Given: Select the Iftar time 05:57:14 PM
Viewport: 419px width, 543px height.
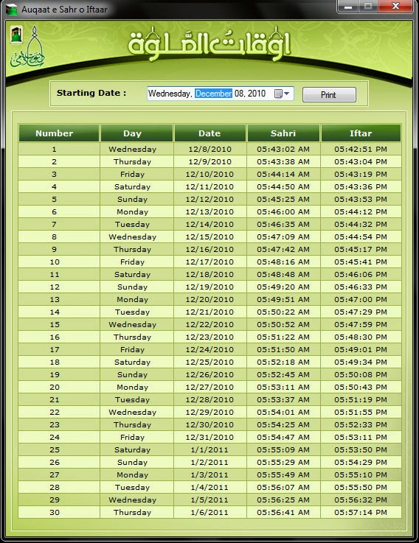Looking at the screenshot, I should pos(361,512).
